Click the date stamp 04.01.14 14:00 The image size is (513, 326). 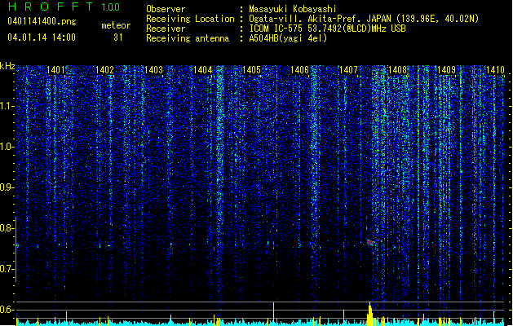(x=42, y=37)
